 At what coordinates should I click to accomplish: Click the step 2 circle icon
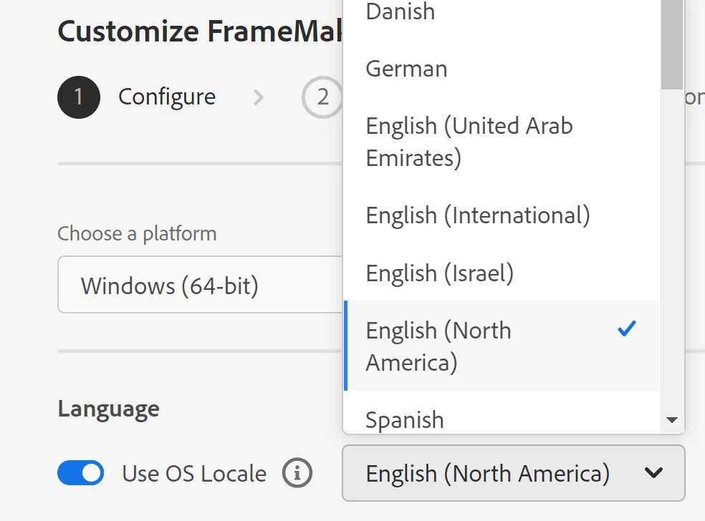click(x=322, y=97)
